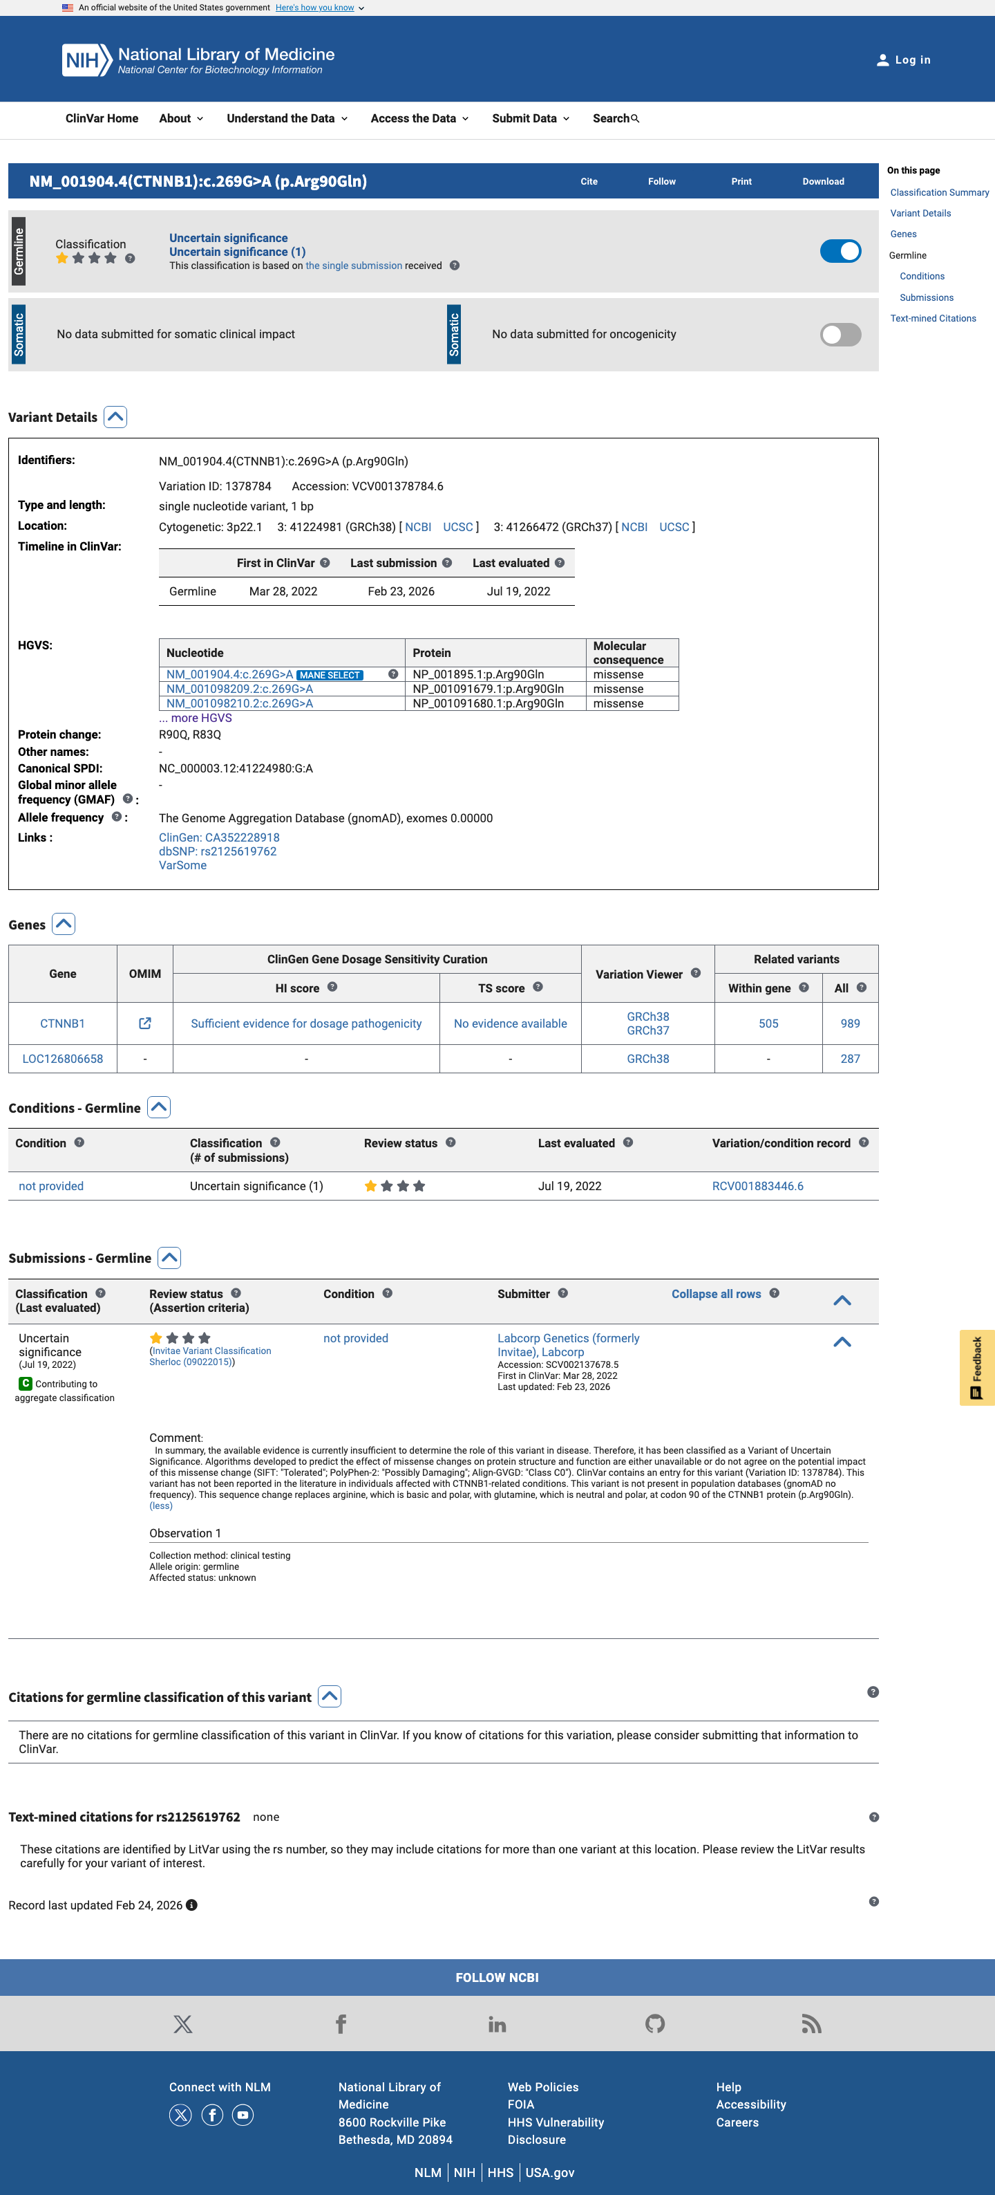Click the NIH logo icon
Screen dimensions: 995x2195
[x=87, y=59]
